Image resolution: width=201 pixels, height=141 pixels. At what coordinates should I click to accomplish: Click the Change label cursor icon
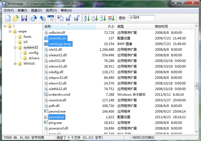pyautogui.click(x=51, y=18)
